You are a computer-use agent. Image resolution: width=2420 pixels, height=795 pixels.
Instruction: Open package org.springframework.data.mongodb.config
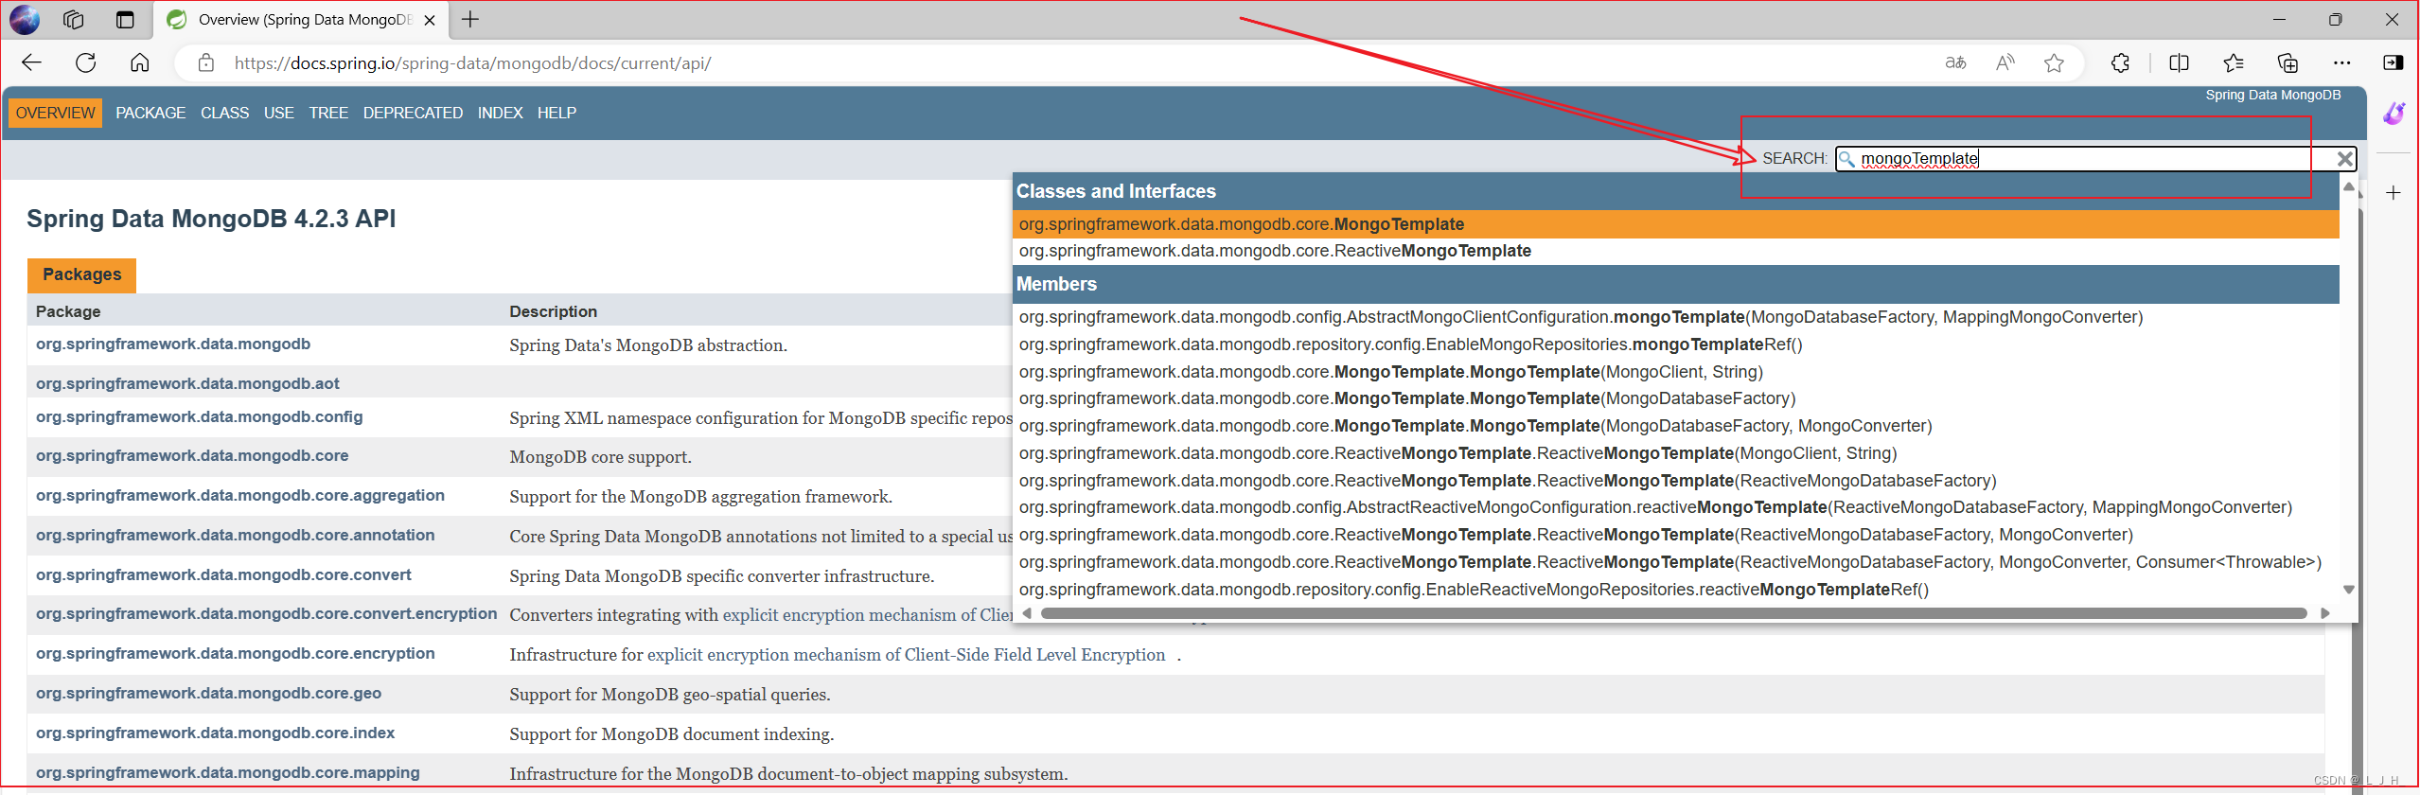pos(199,416)
